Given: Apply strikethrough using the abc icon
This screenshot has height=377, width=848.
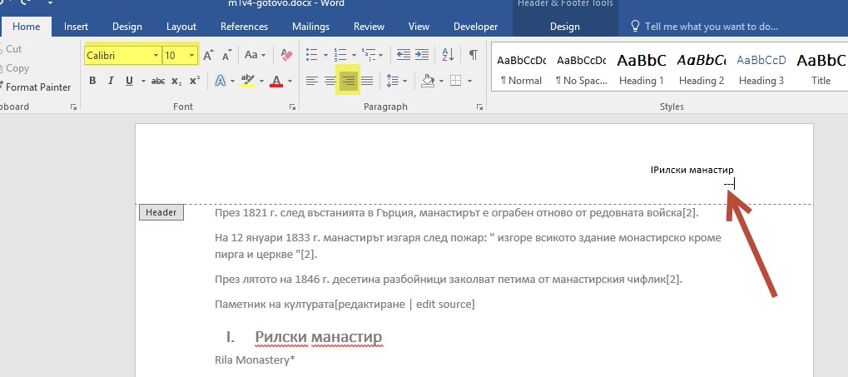Looking at the screenshot, I should click(158, 81).
